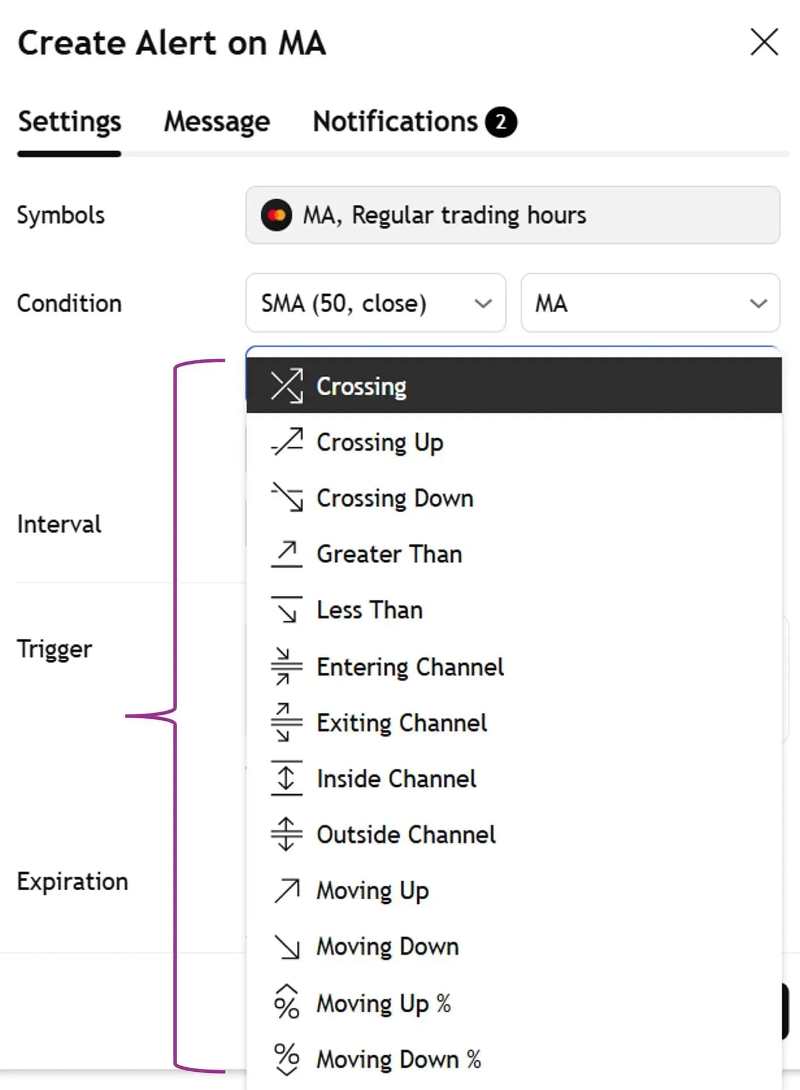The width and height of the screenshot is (800, 1090).
Task: Click the Inside Channel icon
Action: point(287,778)
